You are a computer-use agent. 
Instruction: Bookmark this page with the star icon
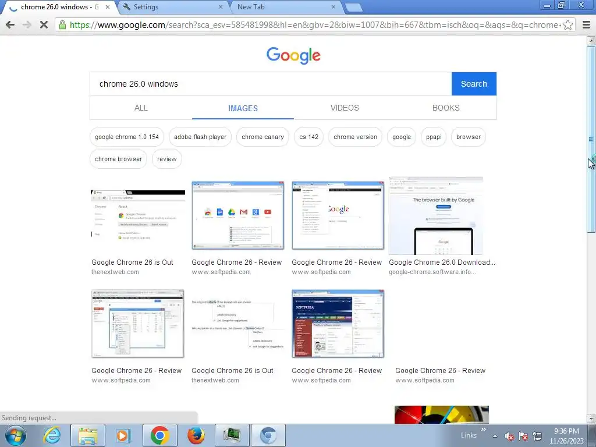(x=567, y=25)
